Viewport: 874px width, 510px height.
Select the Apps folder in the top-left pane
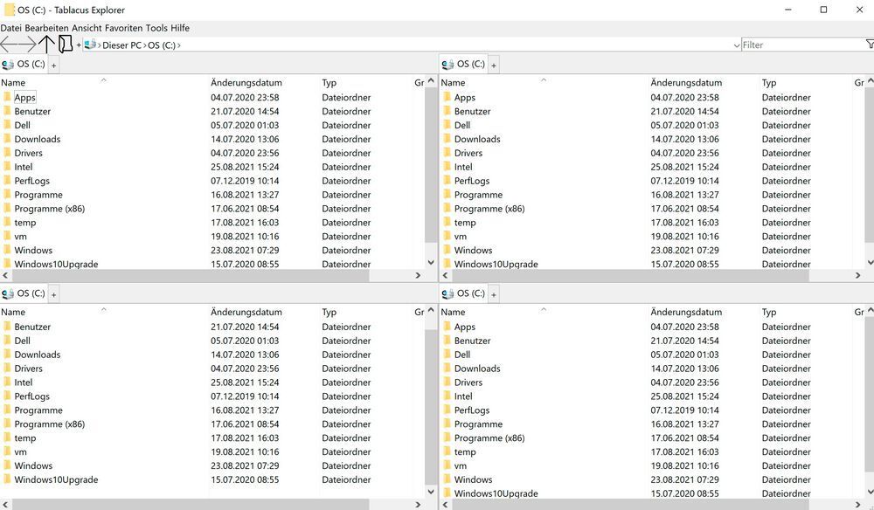coord(25,97)
